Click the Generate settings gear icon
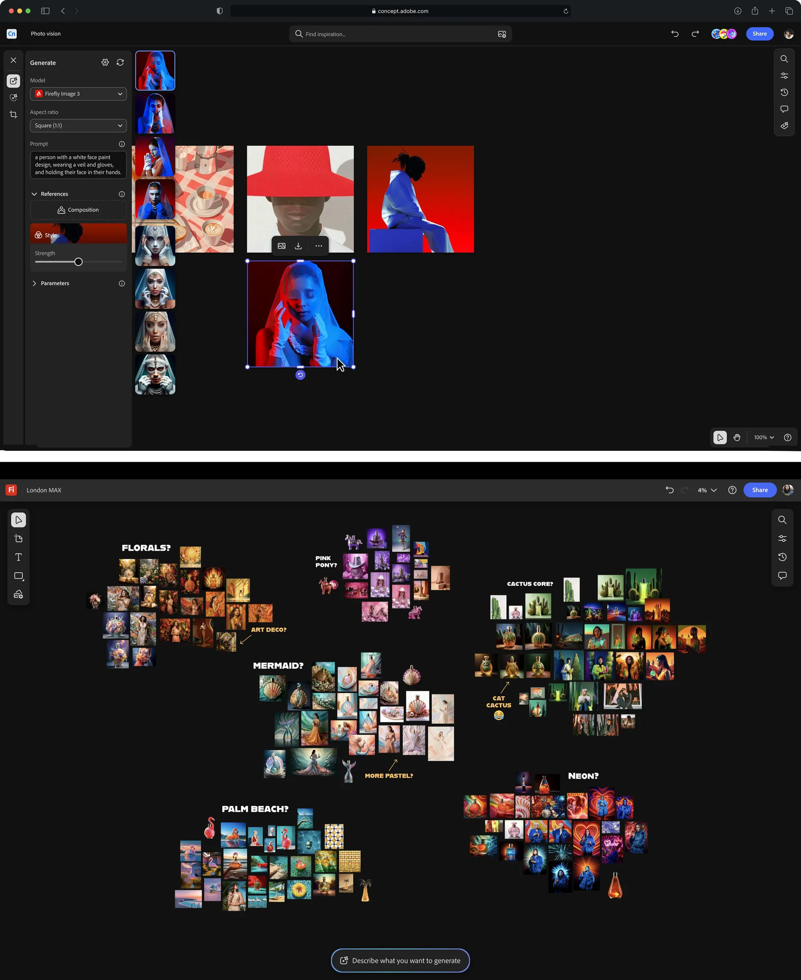The image size is (801, 980). click(105, 63)
